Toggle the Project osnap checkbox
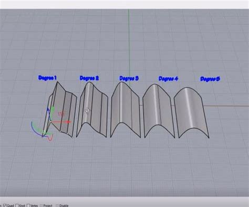 pos(41,205)
